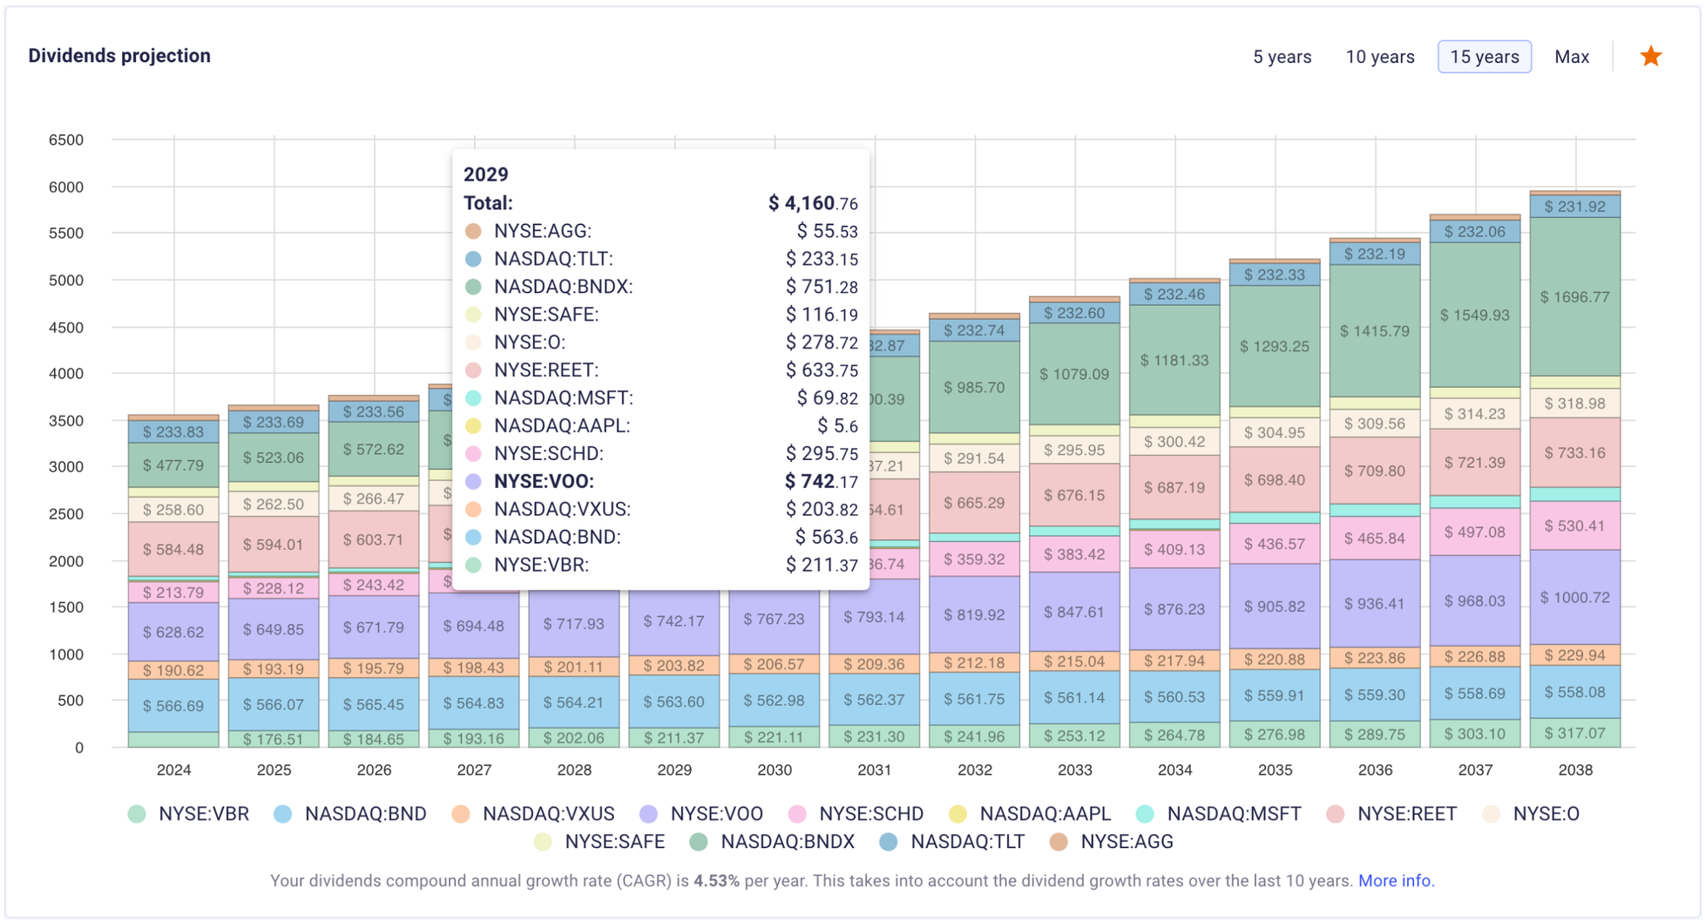This screenshot has width=1705, height=922.
Task: Toggle NASDAQ:MSFT series in bottom legend
Action: [1218, 814]
